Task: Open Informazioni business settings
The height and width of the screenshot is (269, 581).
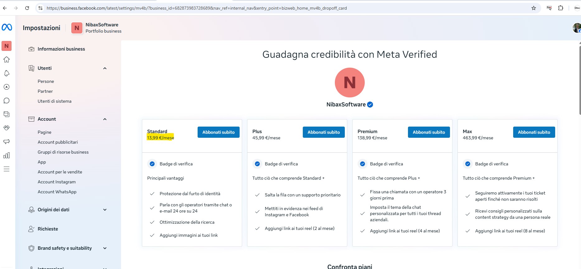Action: (61, 49)
